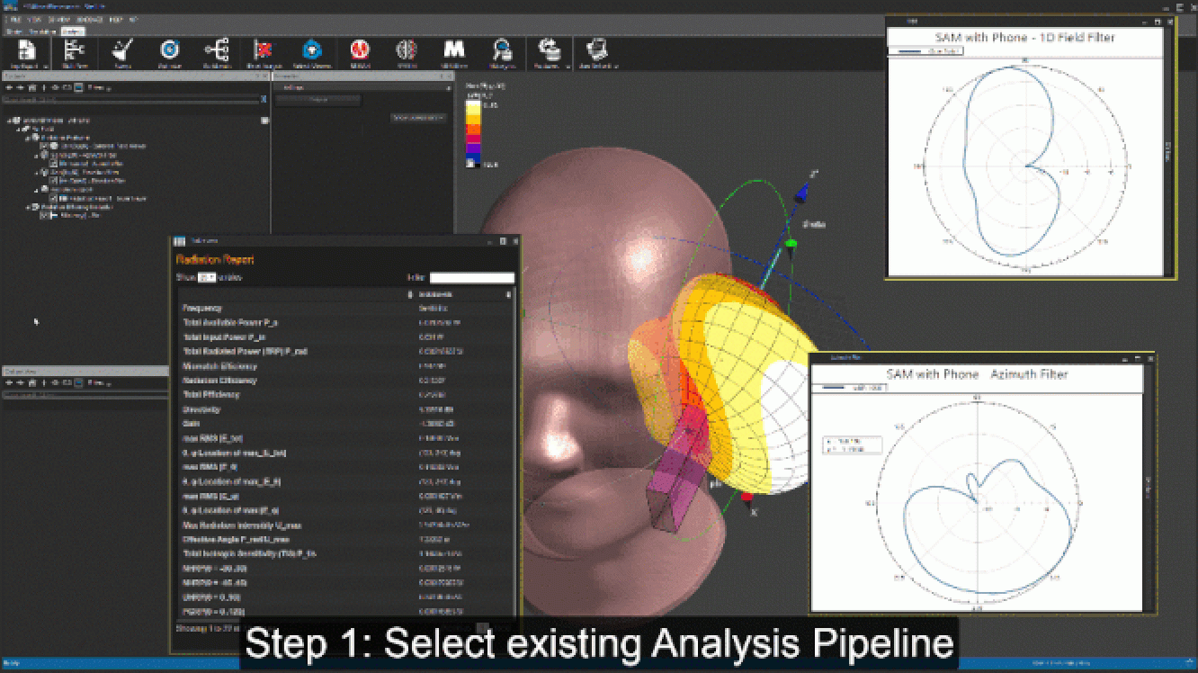
Task: Collapse the Radiation Patterns branch in the tree
Action: pos(28,138)
